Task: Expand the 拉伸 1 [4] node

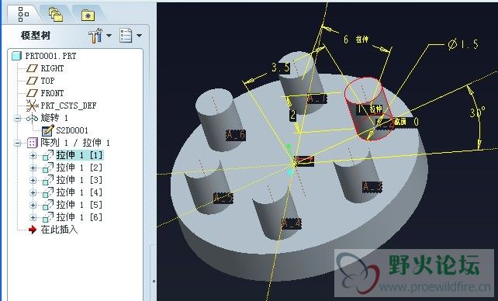Action: tap(33, 192)
